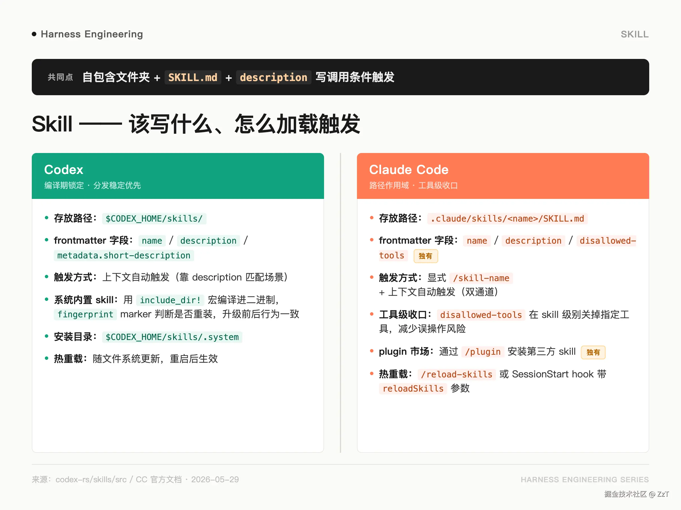The height and width of the screenshot is (510, 681).
Task: Click the 'fingerprint' code chip
Action: coord(85,314)
